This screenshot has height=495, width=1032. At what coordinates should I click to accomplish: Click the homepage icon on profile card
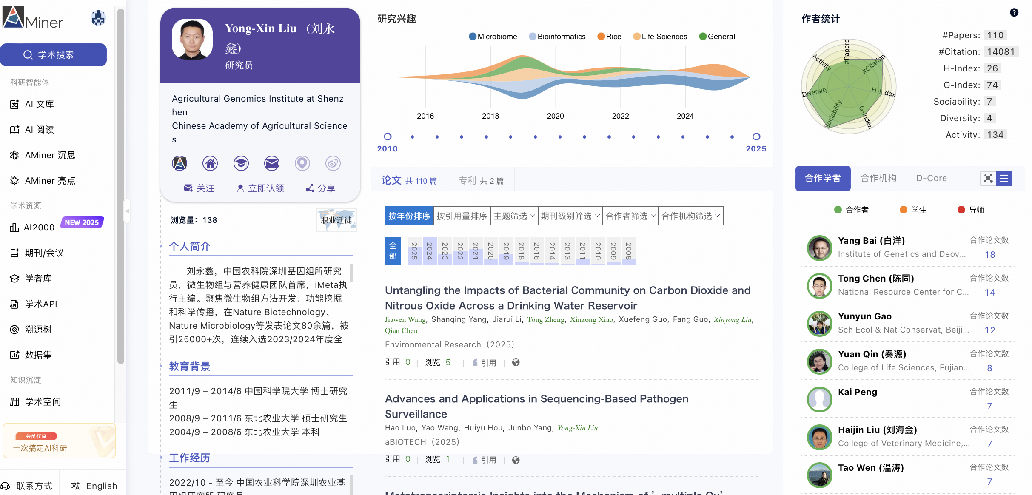(210, 163)
